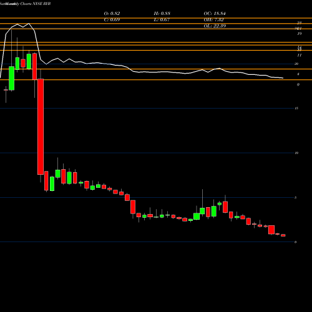
Task: Click the '5' price axis label
Action: coord(295,198)
